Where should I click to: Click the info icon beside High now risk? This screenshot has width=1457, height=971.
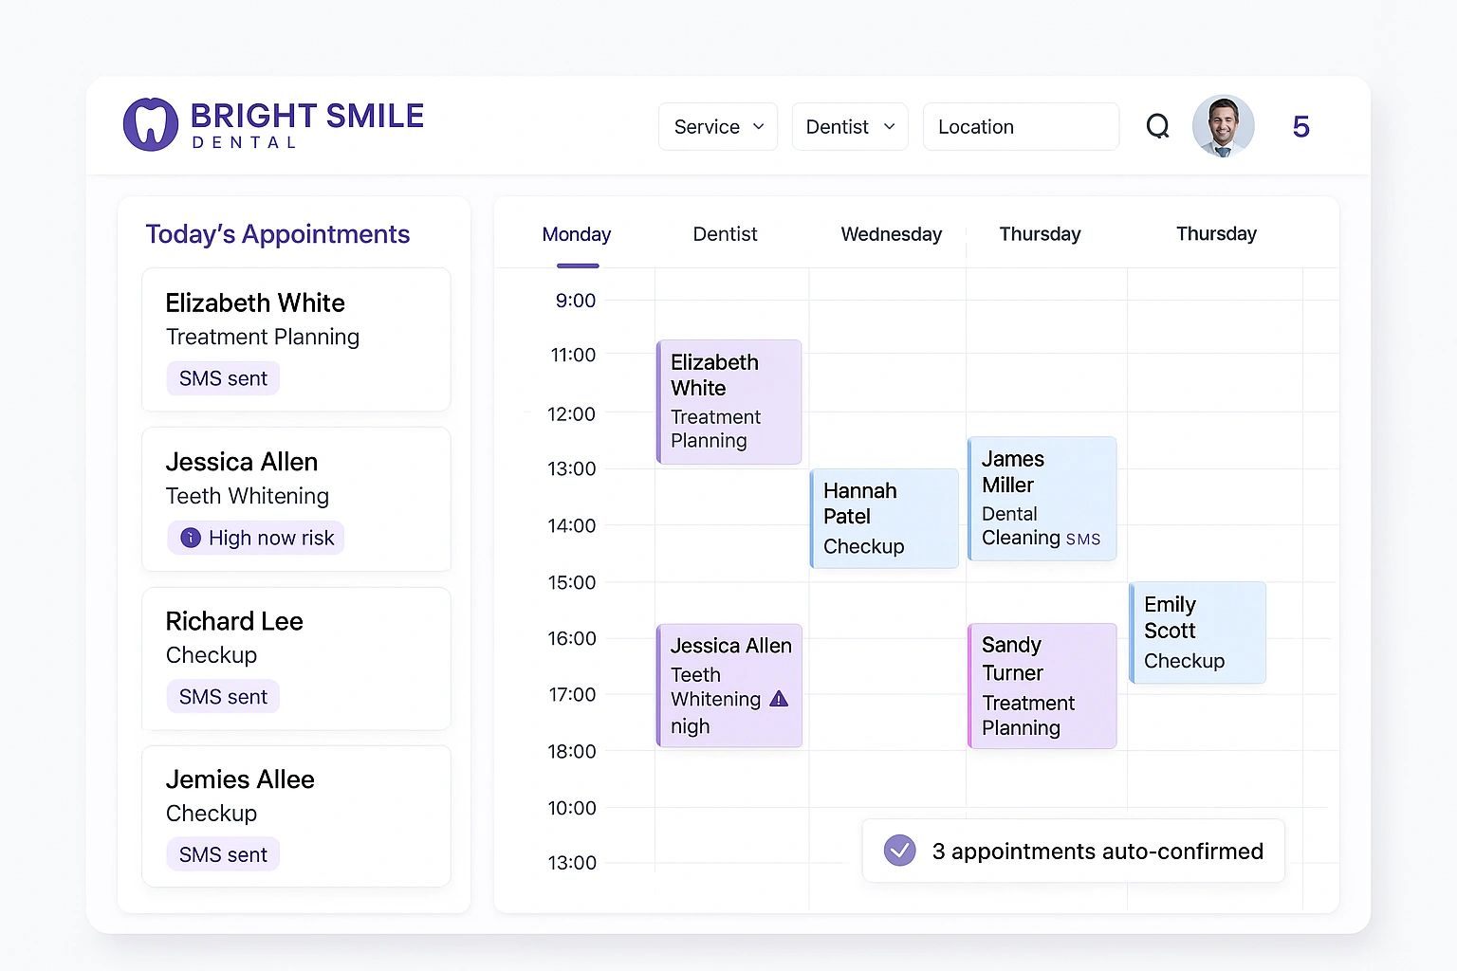191,538
